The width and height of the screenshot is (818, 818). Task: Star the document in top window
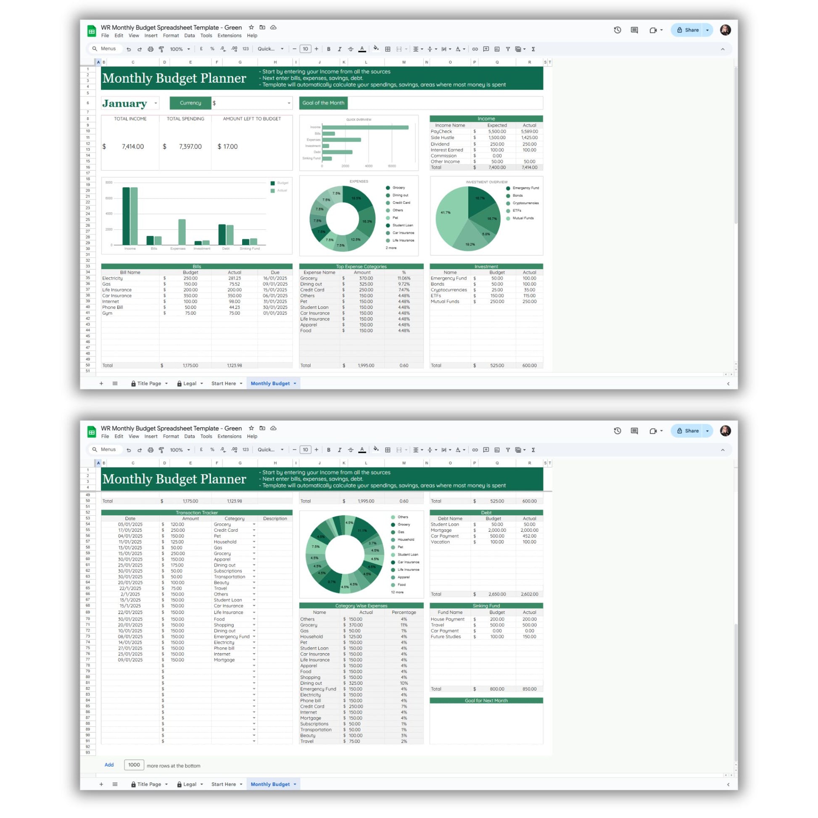(251, 27)
